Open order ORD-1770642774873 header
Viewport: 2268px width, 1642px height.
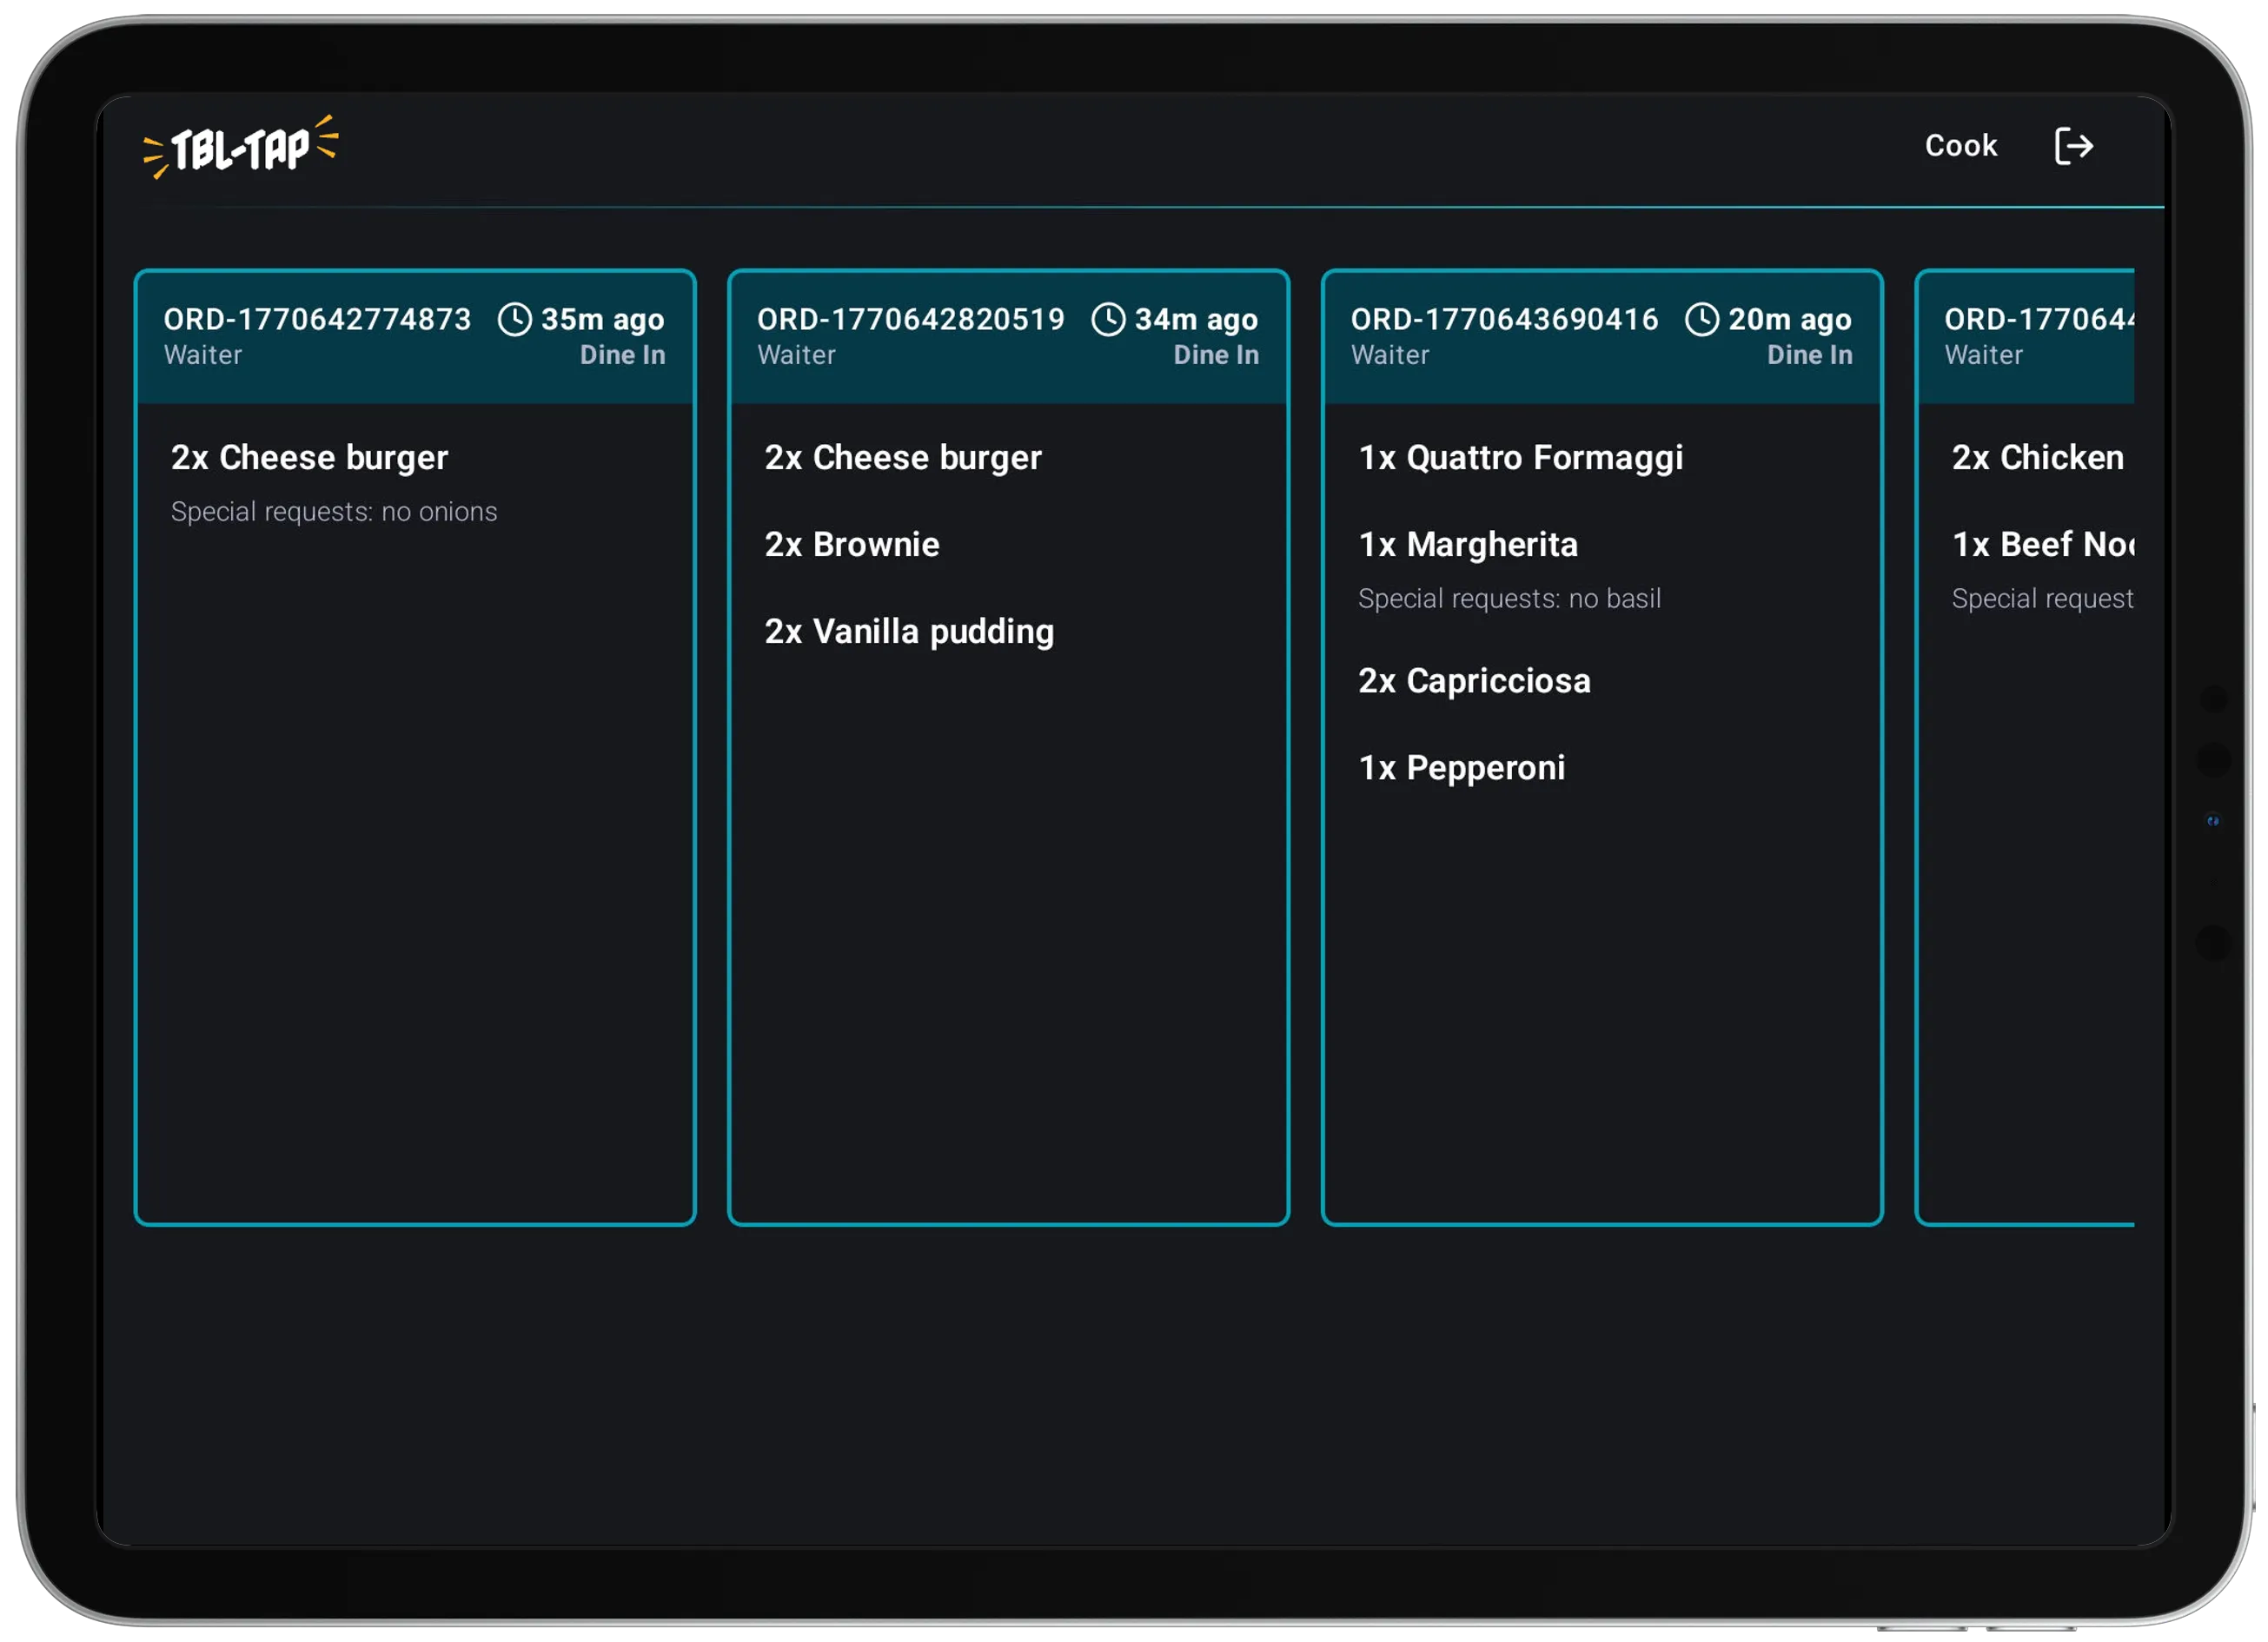(316, 320)
